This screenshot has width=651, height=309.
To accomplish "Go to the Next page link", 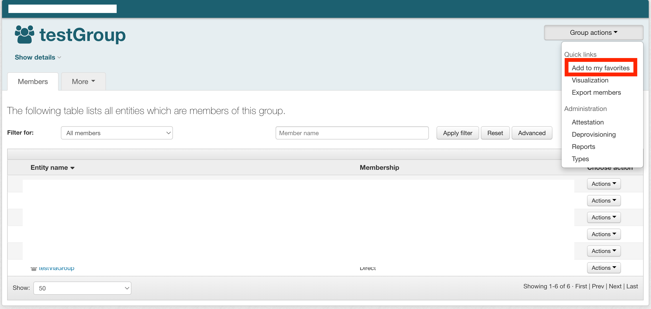I will pos(615,286).
